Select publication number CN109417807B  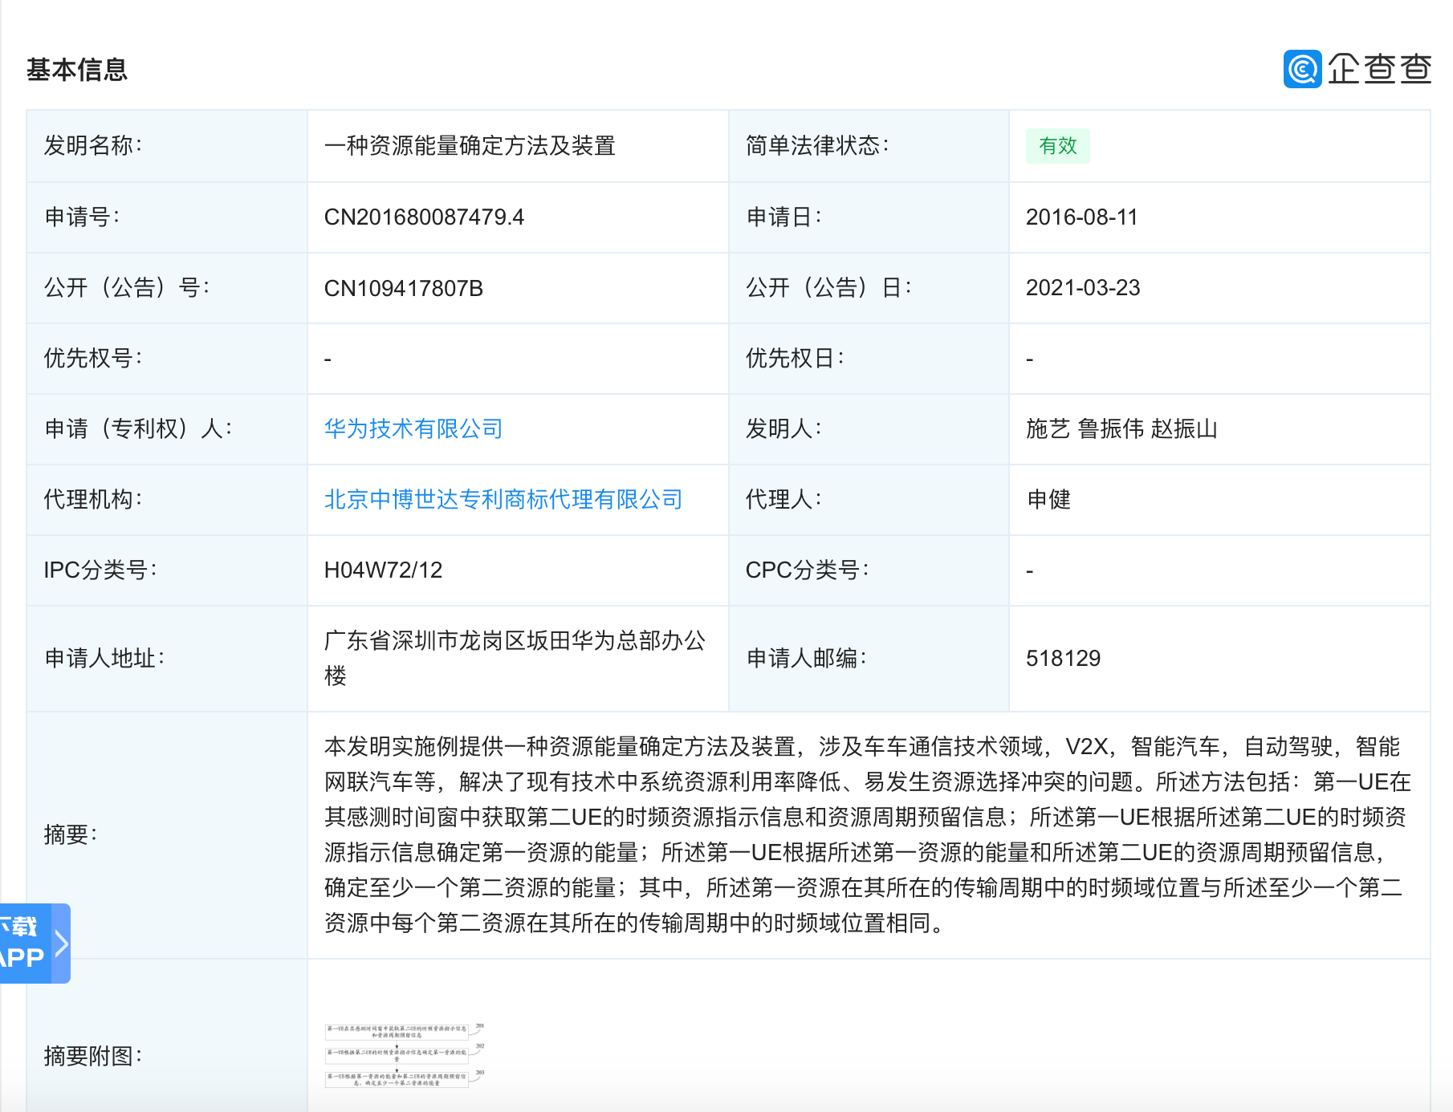click(404, 288)
